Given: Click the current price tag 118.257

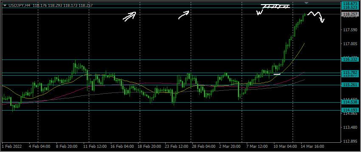Looking at the screenshot, I should point(350,14).
